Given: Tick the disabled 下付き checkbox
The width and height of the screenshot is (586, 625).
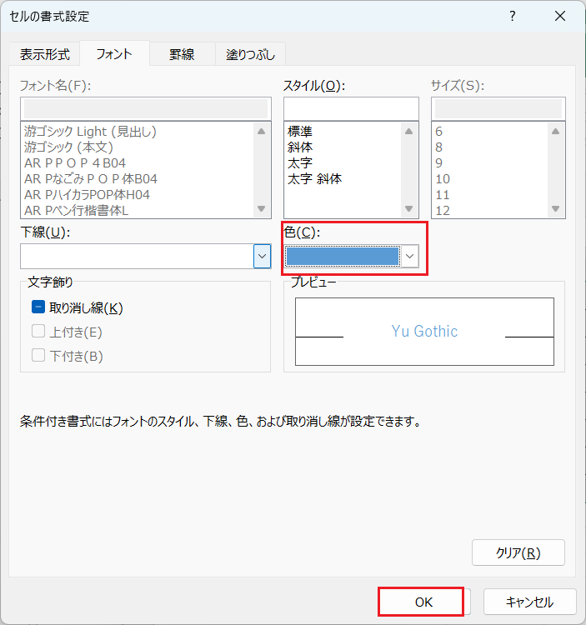Looking at the screenshot, I should pyautogui.click(x=38, y=355).
